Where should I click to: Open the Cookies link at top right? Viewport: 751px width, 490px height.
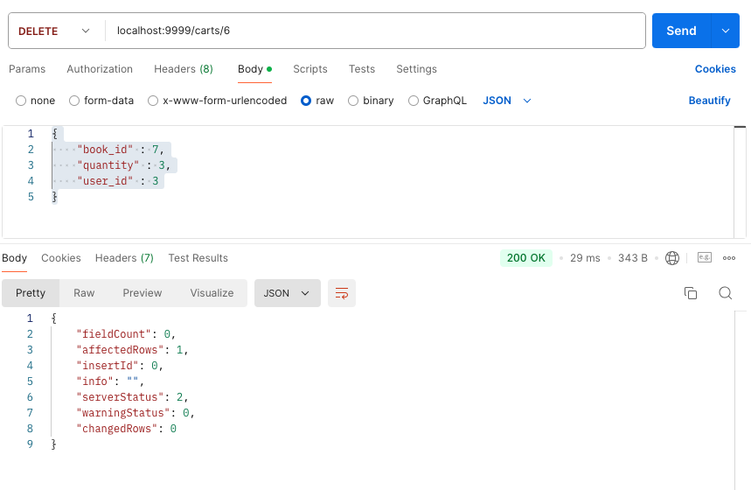(715, 69)
